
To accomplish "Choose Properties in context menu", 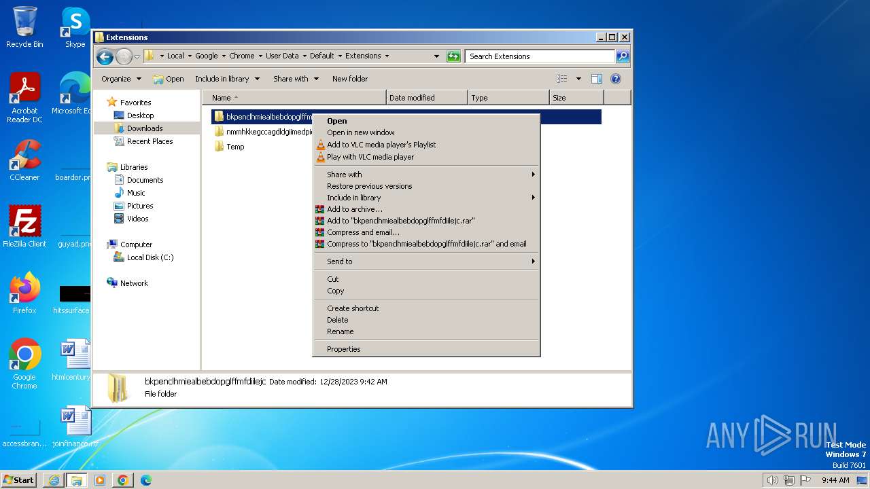I will coord(426,349).
